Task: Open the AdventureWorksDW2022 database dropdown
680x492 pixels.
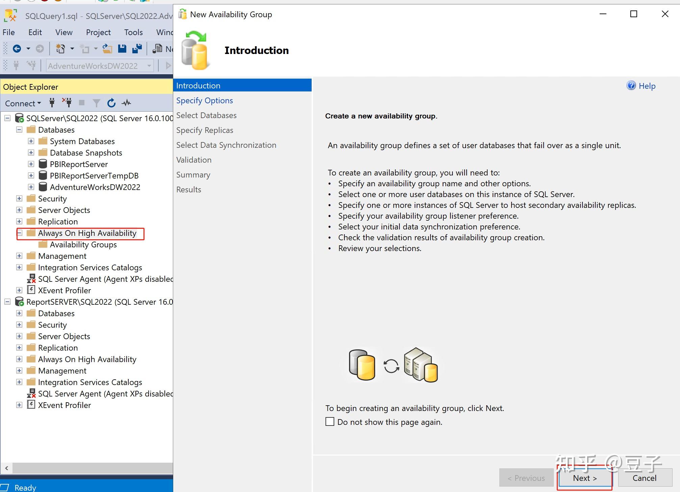Action: 149,65
